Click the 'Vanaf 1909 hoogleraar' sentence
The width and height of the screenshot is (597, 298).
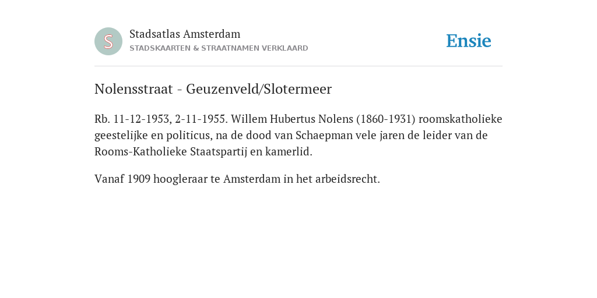coord(237,179)
